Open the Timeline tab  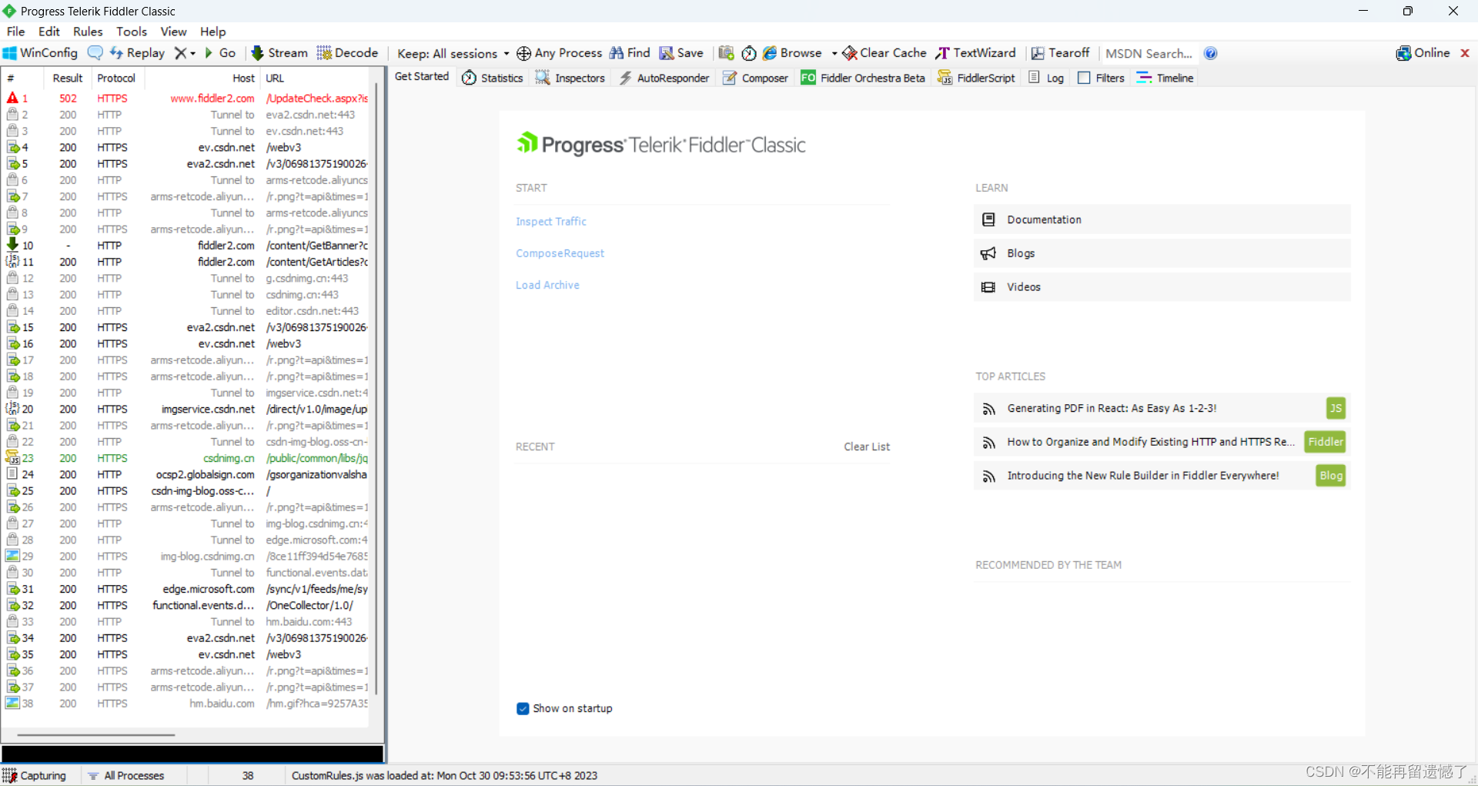click(x=1165, y=78)
